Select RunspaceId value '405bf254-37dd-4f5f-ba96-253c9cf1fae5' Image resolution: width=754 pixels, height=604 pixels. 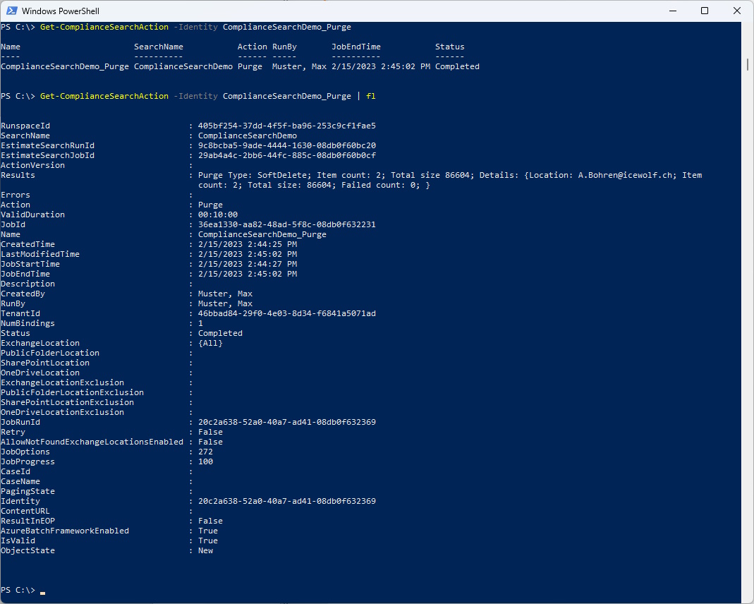(x=287, y=126)
